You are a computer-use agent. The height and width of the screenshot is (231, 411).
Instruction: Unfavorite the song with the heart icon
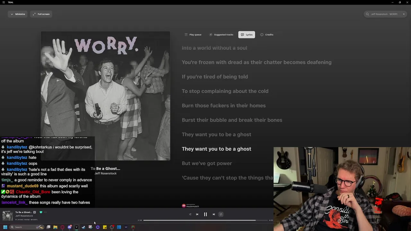click(x=41, y=212)
